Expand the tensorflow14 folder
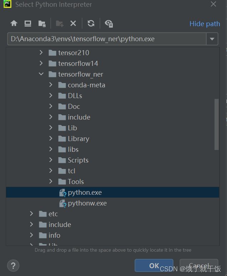Viewport: 227px width, 276px height. coord(41,63)
